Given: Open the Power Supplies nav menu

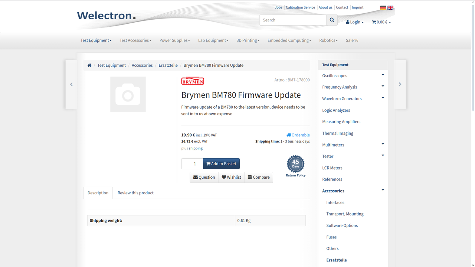Looking at the screenshot, I should point(175,40).
